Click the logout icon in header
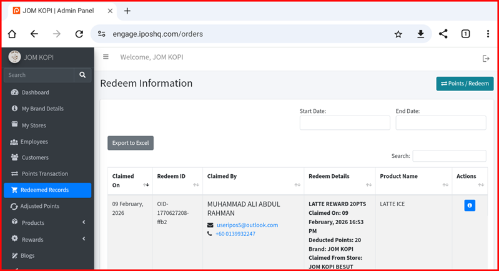 pos(486,58)
